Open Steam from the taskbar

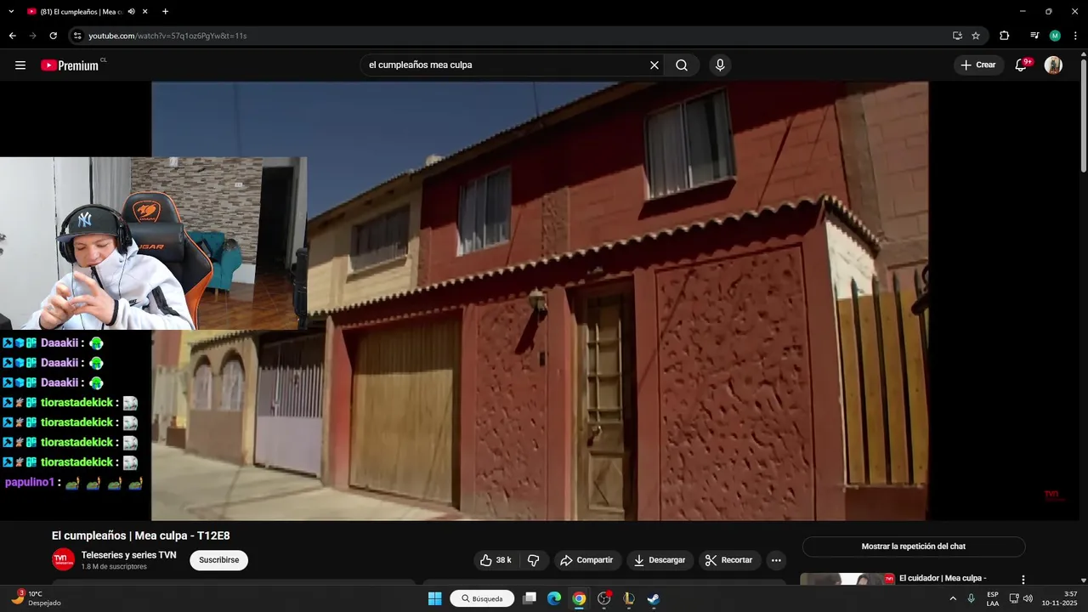pos(653,598)
